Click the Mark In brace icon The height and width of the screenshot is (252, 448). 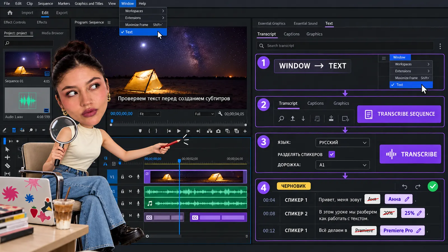149,131
